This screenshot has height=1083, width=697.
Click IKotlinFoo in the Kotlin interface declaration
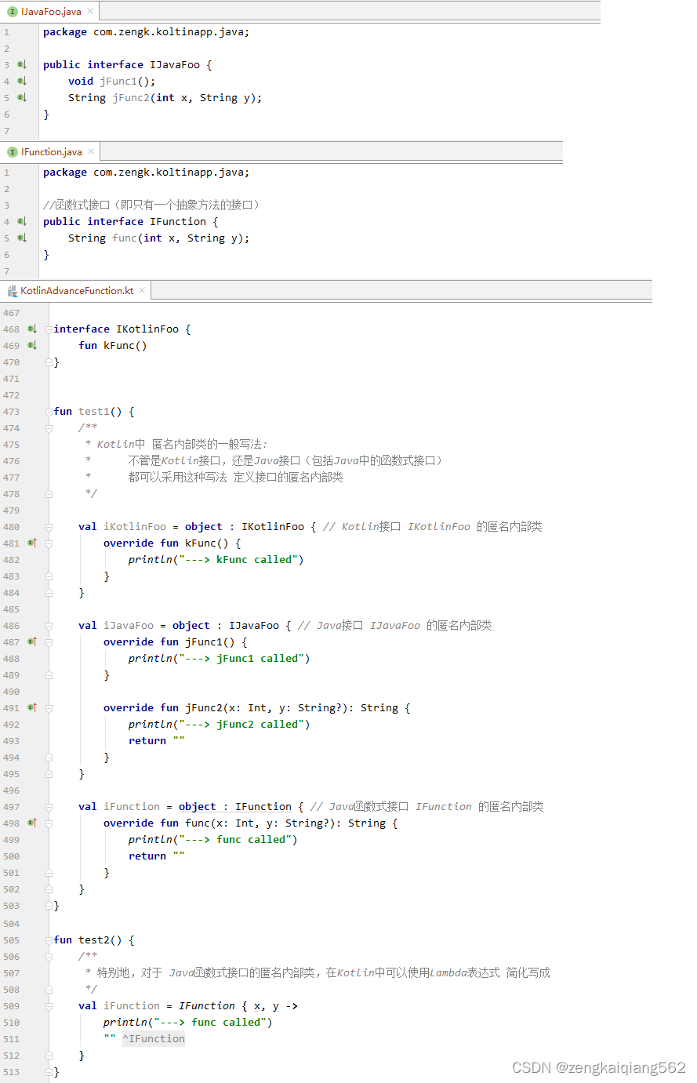tap(147, 329)
